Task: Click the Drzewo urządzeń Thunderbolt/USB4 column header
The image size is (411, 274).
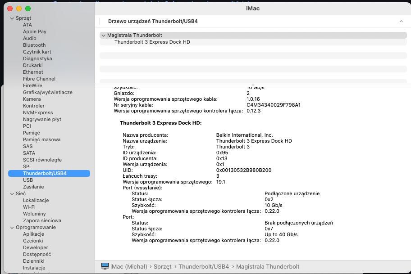Action: click(153, 21)
